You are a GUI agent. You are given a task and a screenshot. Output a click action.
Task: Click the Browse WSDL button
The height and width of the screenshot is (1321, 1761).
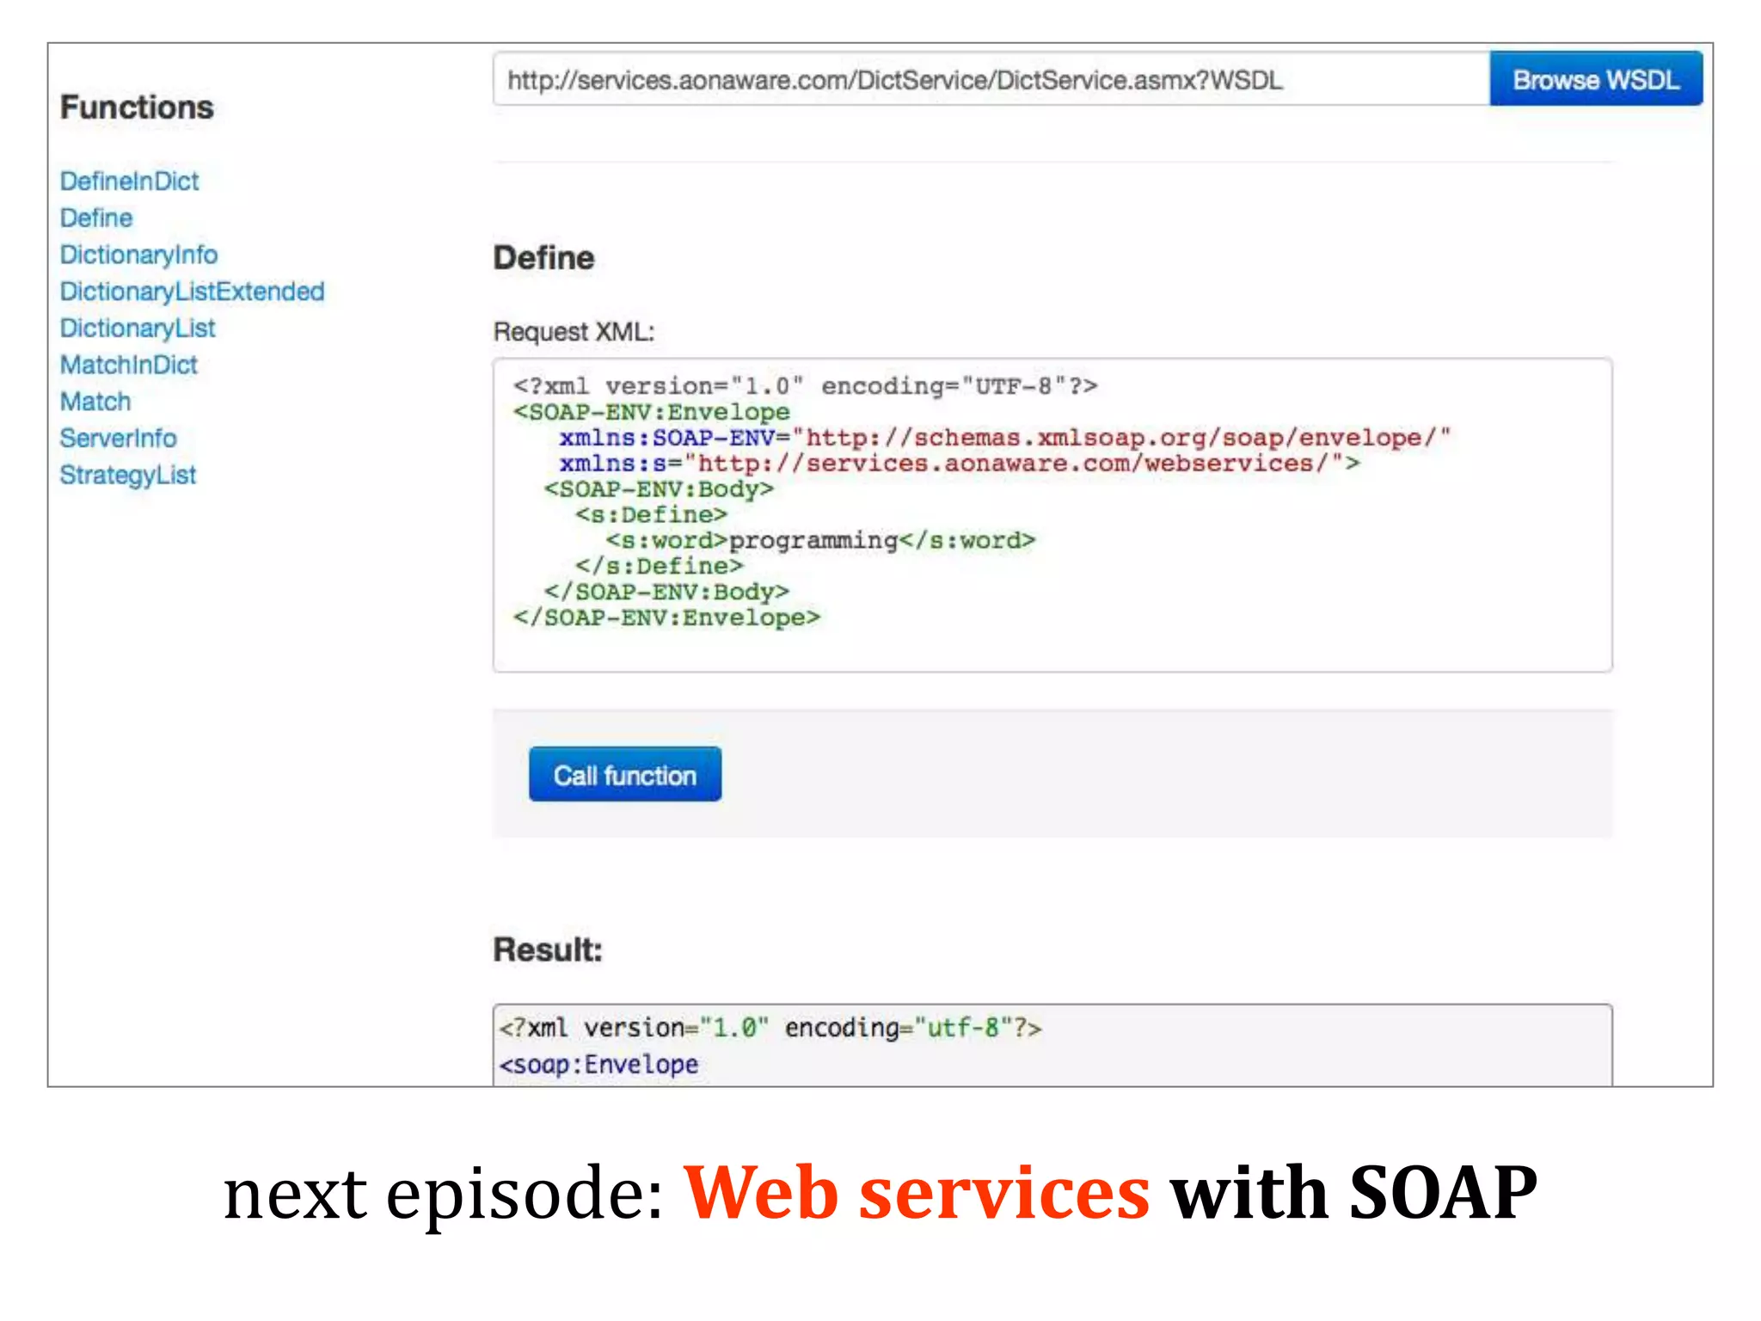(x=1595, y=79)
